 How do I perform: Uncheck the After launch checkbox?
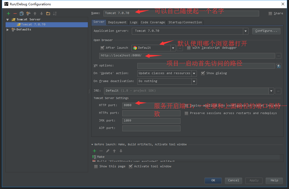pos(102,48)
